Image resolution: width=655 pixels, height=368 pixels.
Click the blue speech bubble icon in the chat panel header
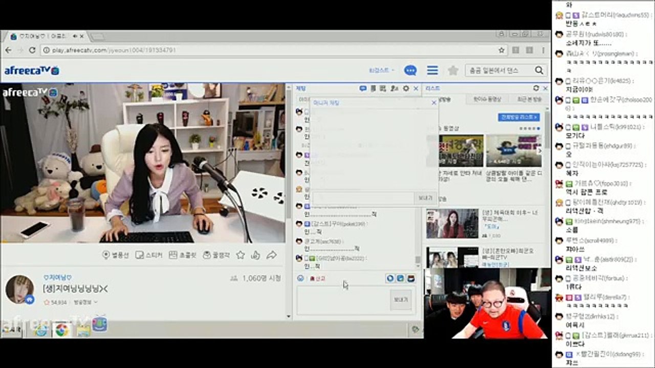(x=363, y=88)
